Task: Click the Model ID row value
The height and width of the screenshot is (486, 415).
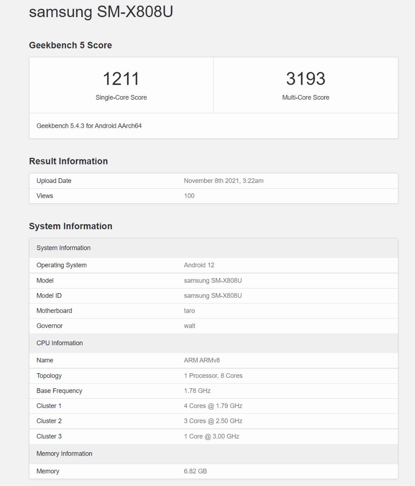Action: [212, 296]
